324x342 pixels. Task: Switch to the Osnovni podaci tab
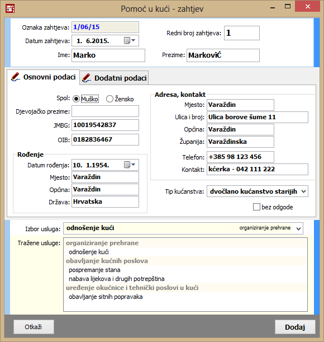44,77
